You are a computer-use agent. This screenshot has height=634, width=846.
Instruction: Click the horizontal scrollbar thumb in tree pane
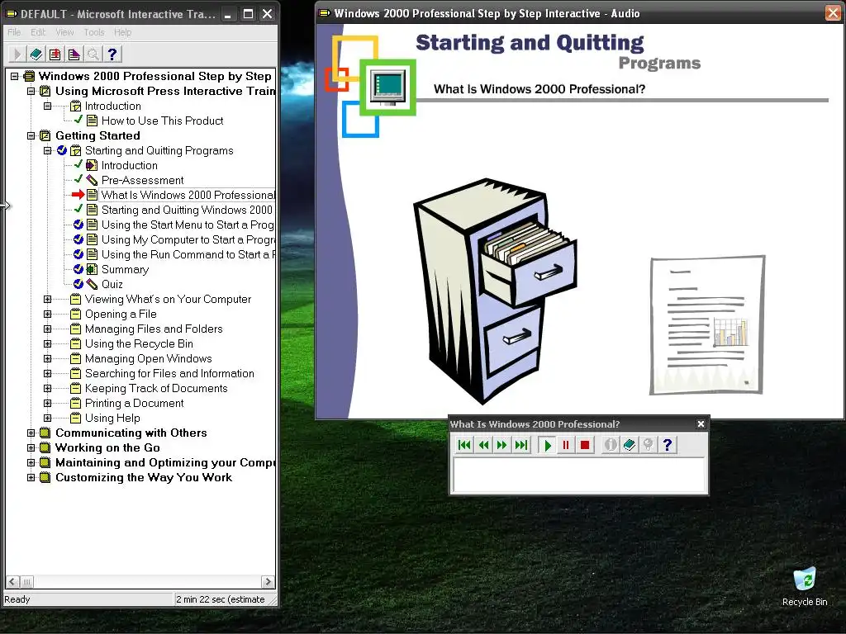(26, 582)
